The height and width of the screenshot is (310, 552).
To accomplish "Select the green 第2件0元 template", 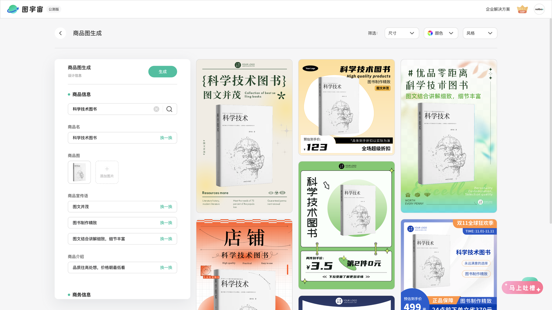I will pos(347,225).
